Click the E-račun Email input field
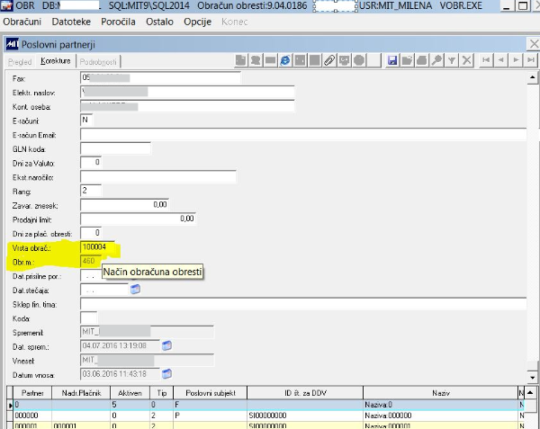Viewport: 540px width, 429px height. 303,134
